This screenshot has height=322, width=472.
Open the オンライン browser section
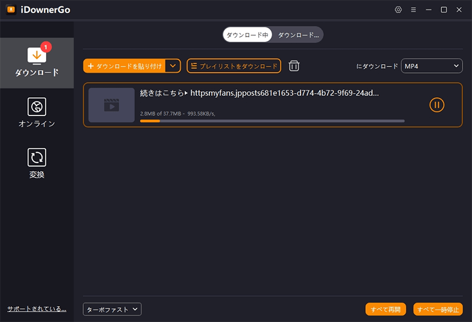37,112
